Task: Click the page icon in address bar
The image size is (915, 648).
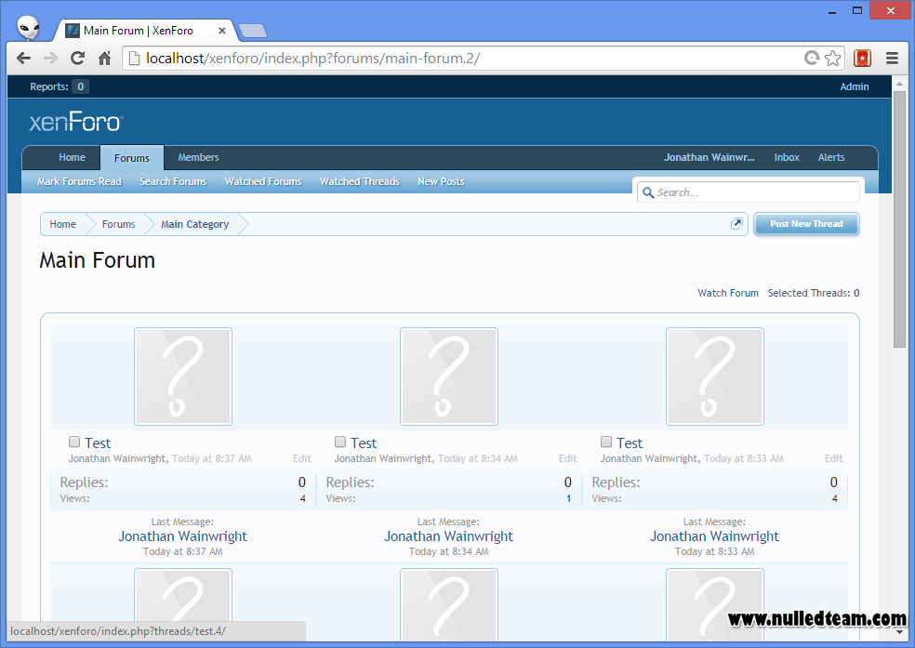Action: [134, 59]
